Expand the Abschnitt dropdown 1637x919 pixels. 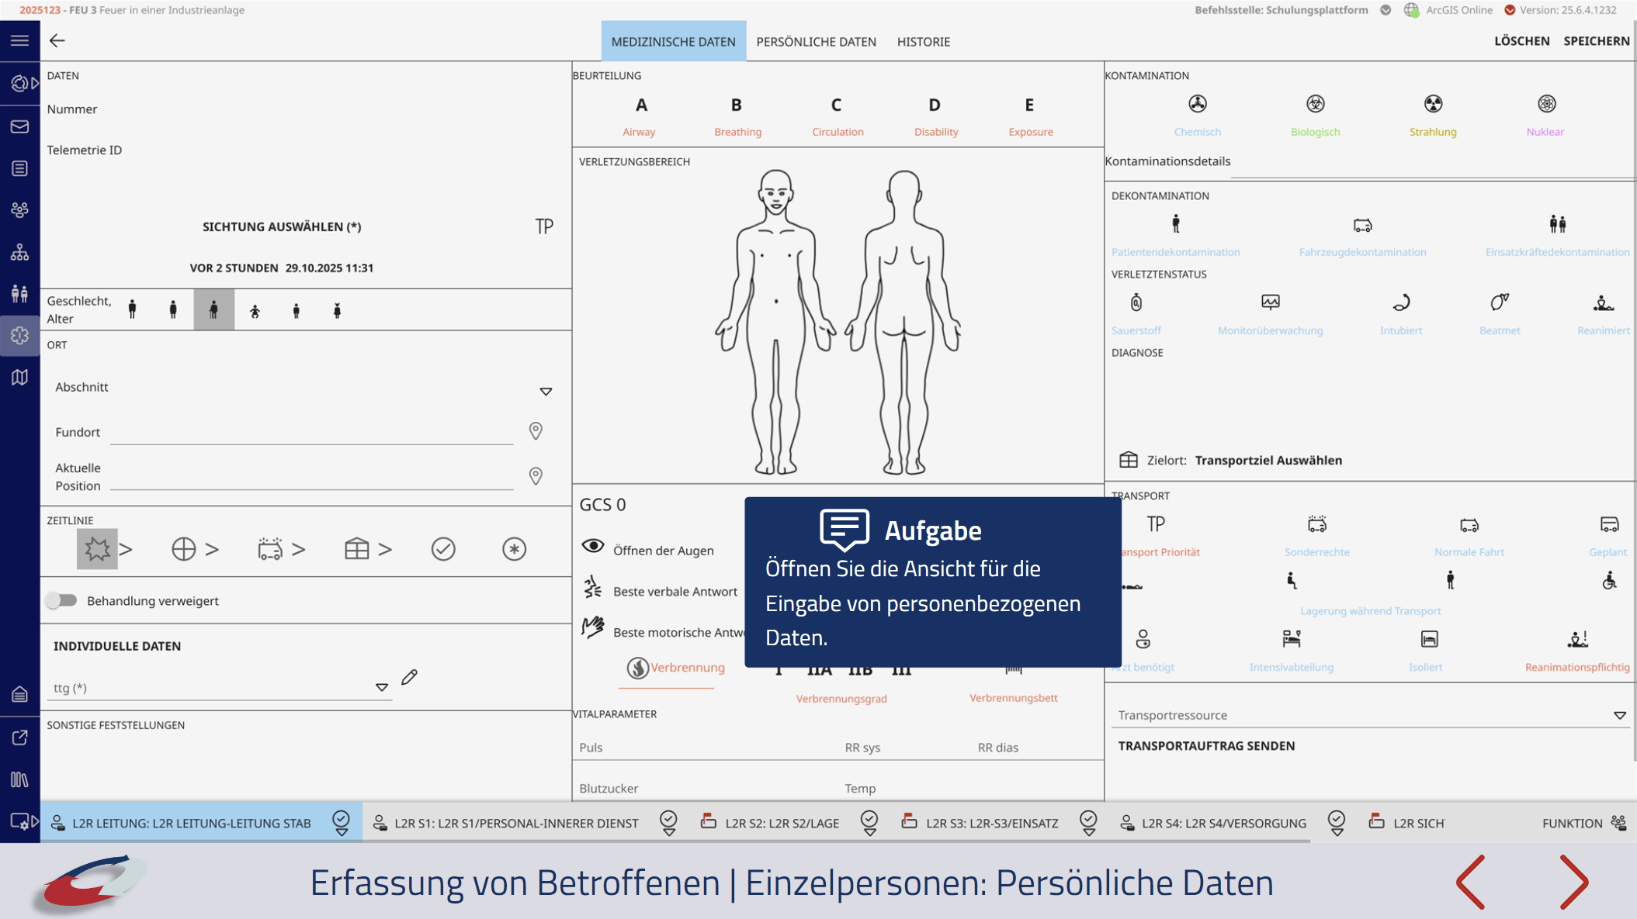click(546, 392)
